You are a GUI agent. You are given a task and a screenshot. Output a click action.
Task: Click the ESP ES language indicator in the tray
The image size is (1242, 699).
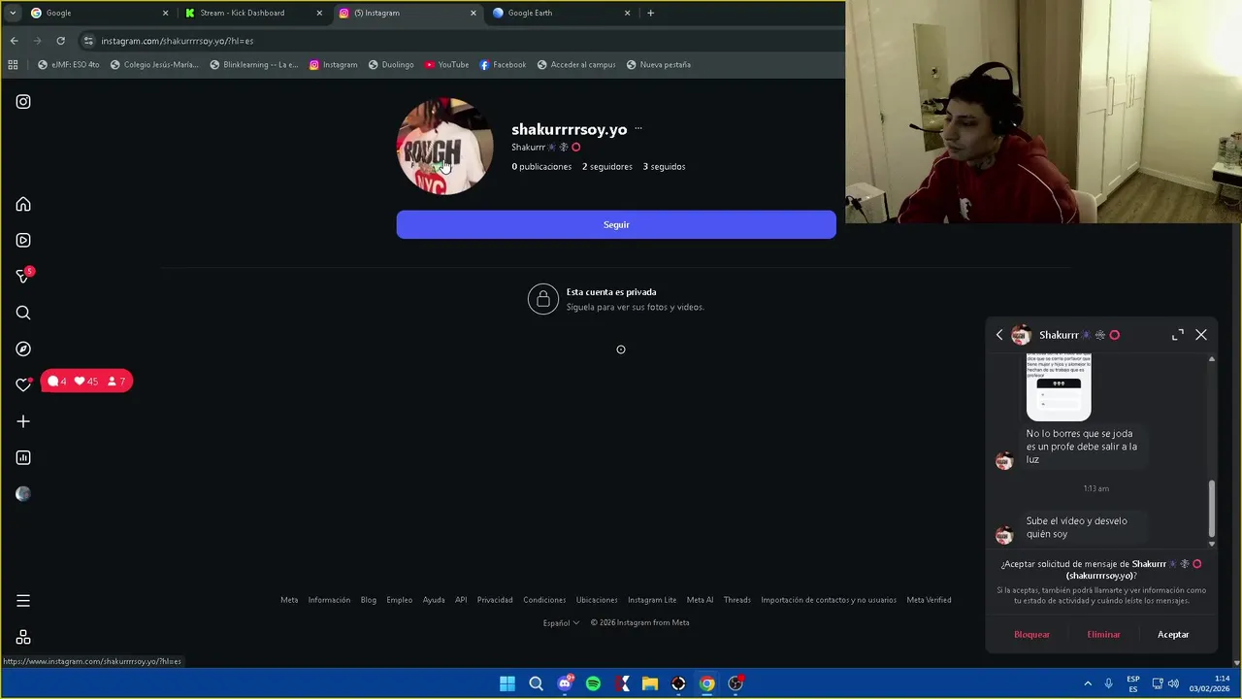pos(1133,683)
